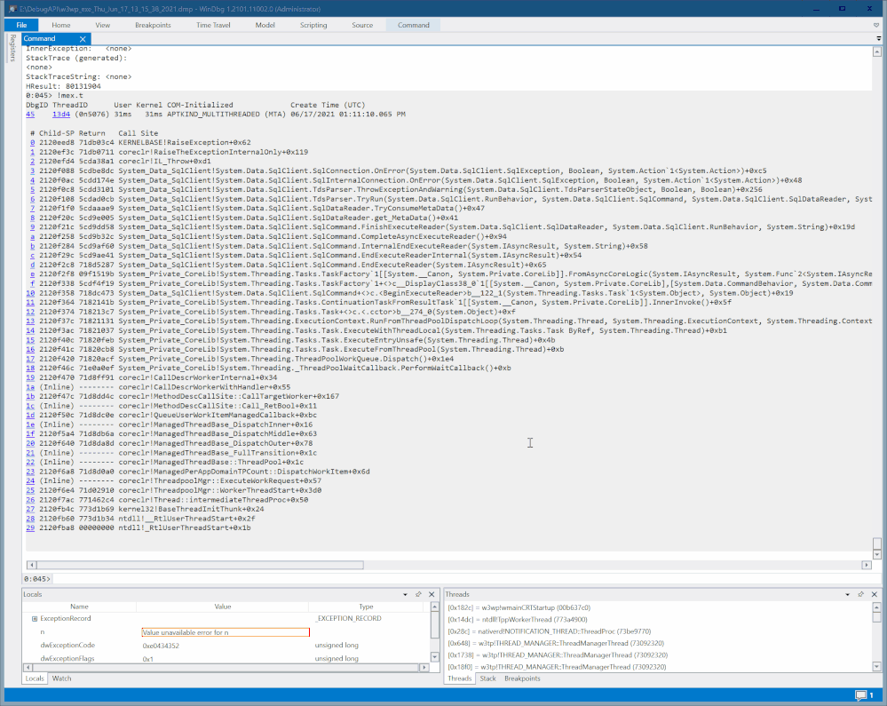Switch to the Home ribbon tab

[61, 25]
